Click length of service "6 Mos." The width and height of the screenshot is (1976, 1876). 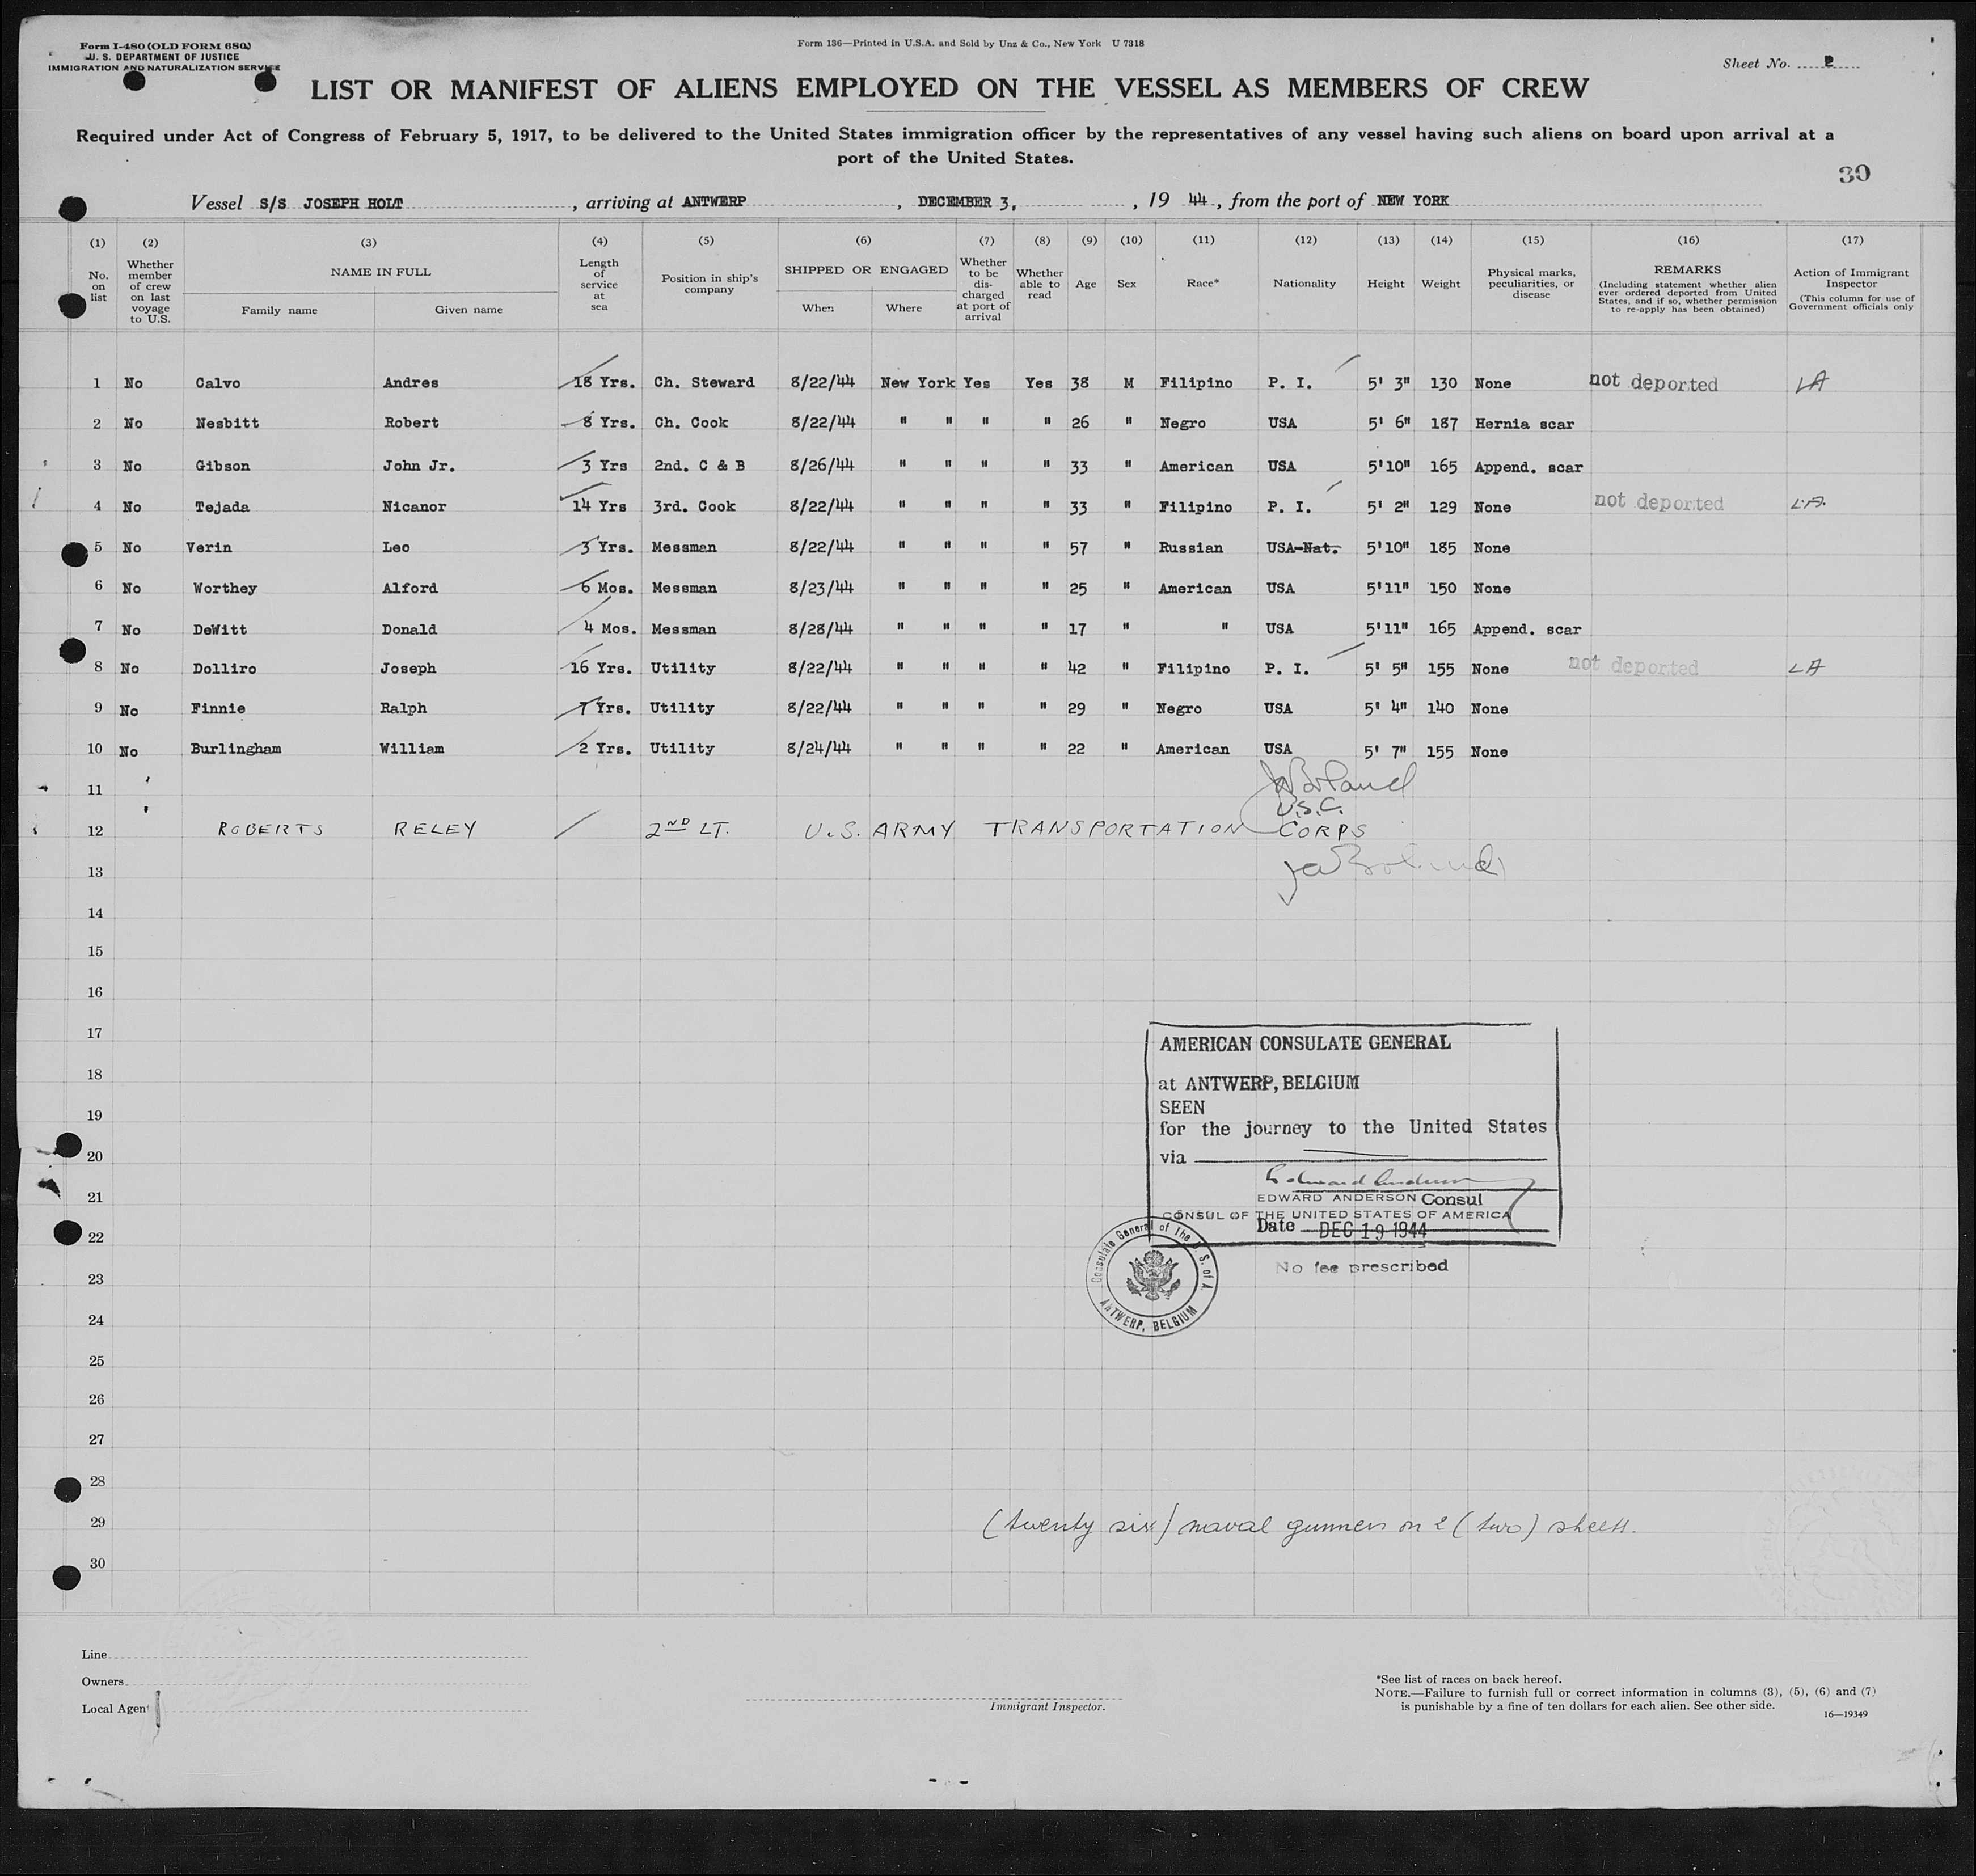click(x=607, y=588)
